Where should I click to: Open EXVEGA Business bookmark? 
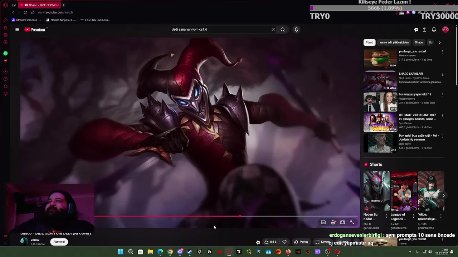click(x=95, y=20)
